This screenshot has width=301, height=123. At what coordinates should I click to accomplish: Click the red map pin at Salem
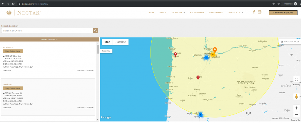pos(198,78)
